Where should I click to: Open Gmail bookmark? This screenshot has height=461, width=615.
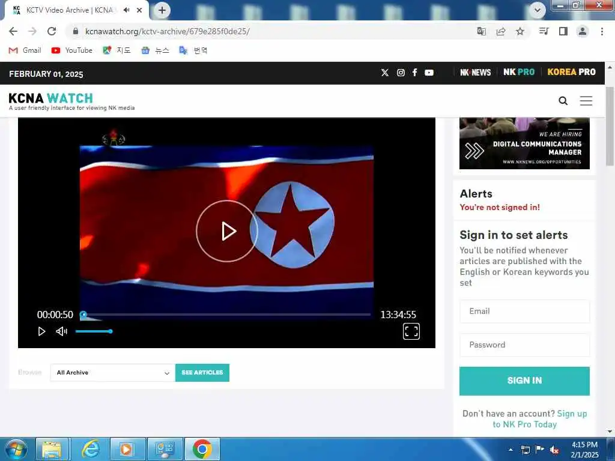25,50
